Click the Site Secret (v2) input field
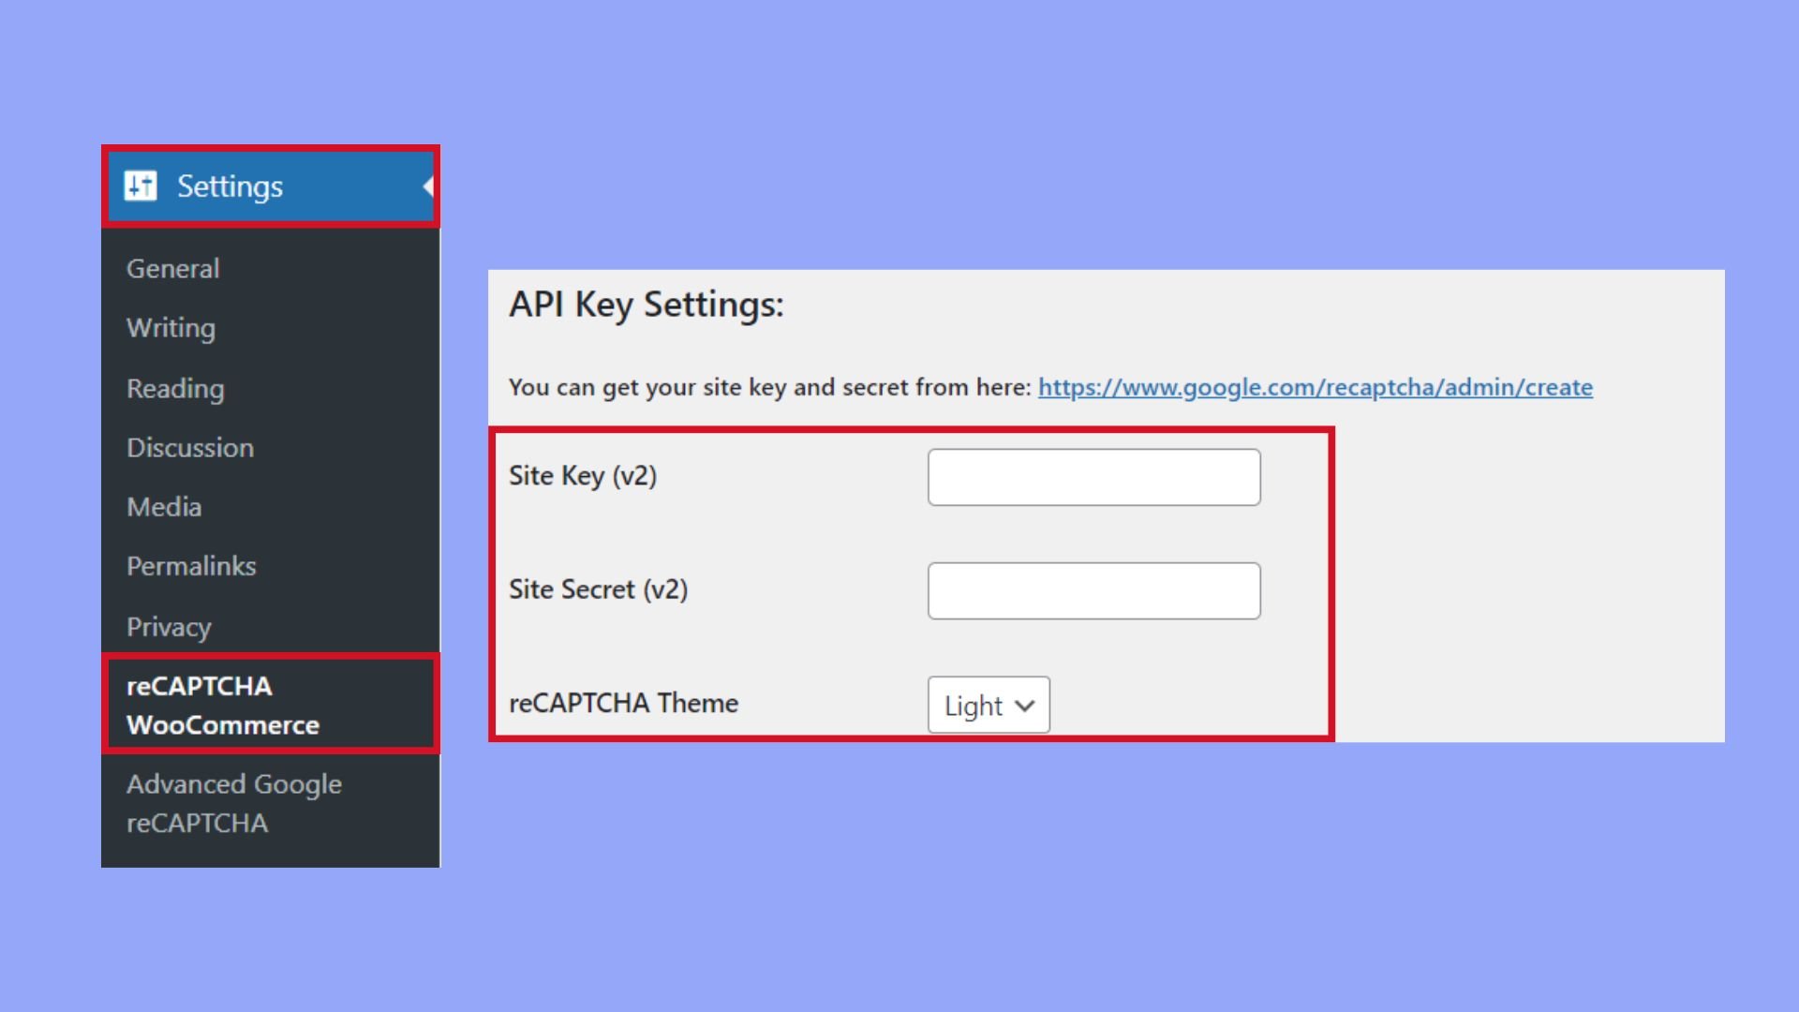This screenshot has width=1799, height=1012. point(1093,589)
